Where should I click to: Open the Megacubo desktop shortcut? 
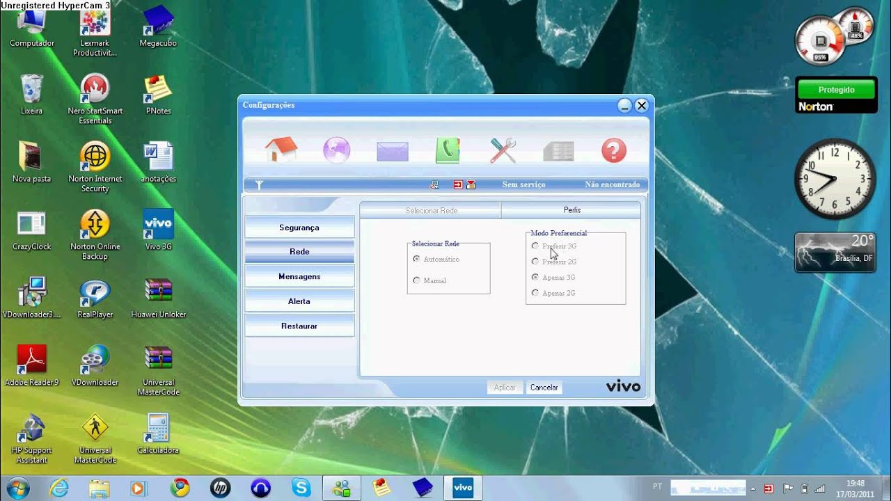coord(158,26)
